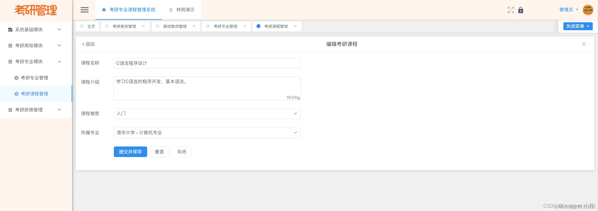Viewport: 598px width, 211px height.
Task: Click 提交并保存 button
Action: click(x=130, y=152)
